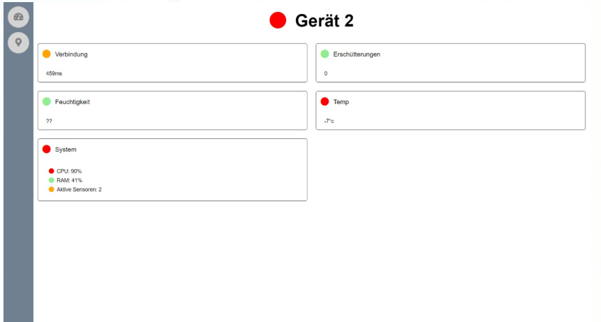This screenshot has height=322, width=601.
Task: Click the red status dot next to Temp
Action: point(325,101)
